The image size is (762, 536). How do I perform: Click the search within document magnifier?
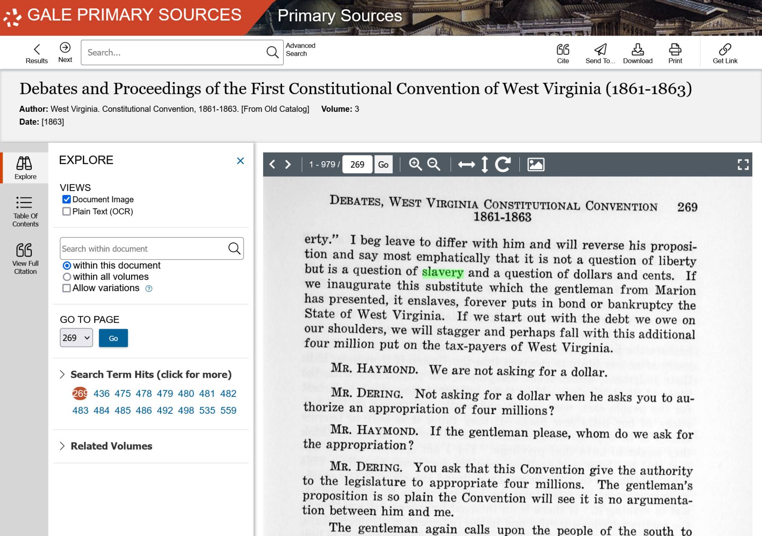point(234,249)
